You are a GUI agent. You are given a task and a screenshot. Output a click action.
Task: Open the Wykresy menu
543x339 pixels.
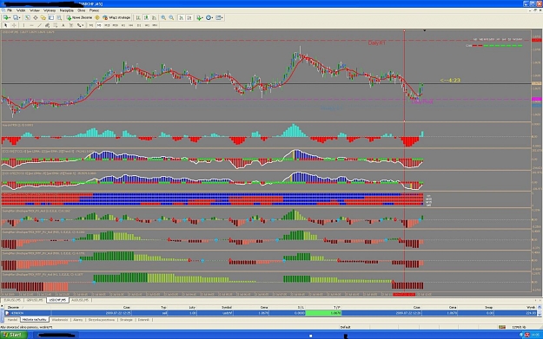pos(50,10)
